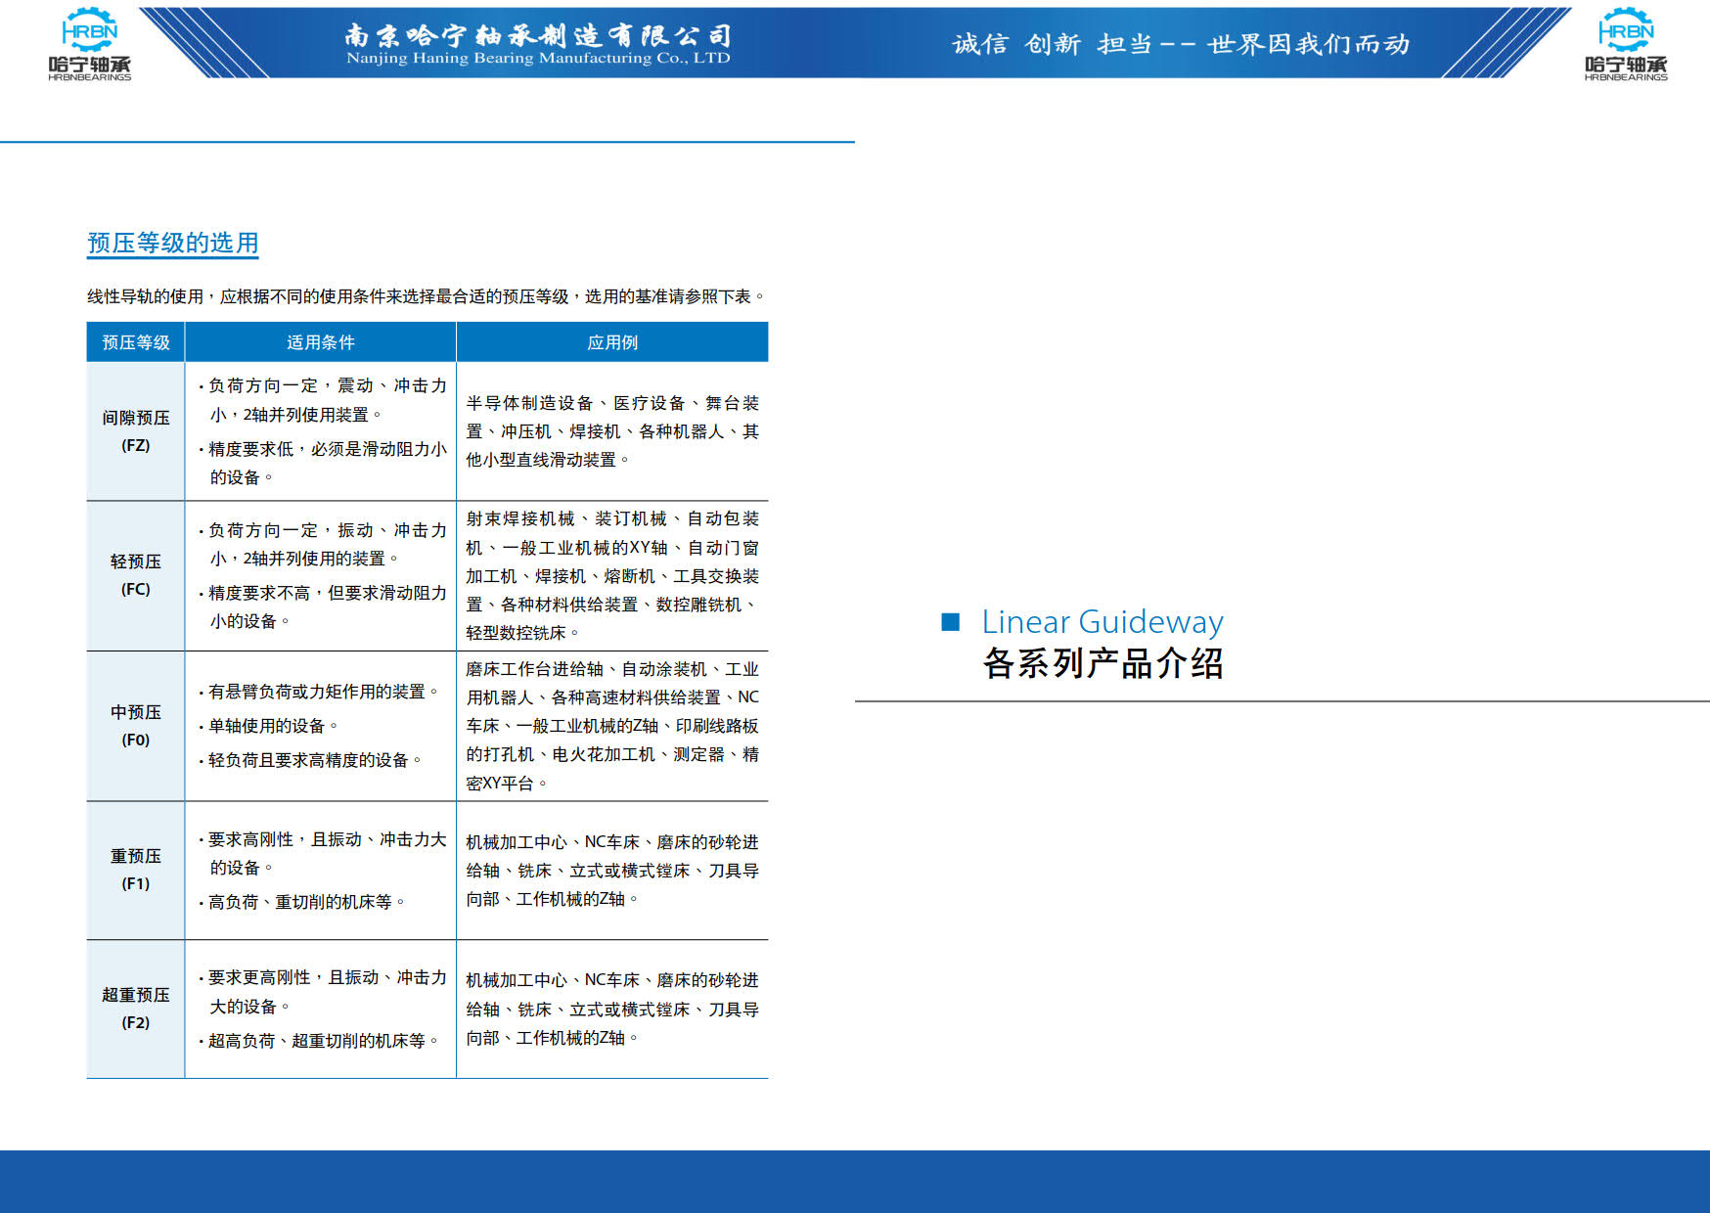Click the F0 example cell 磨床工作台进给轴

coord(612,726)
